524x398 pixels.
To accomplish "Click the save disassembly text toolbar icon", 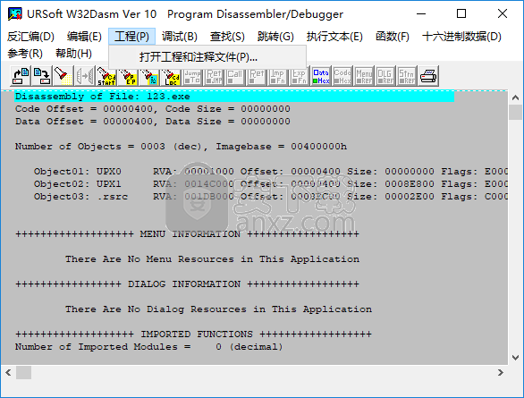I will pos(41,76).
